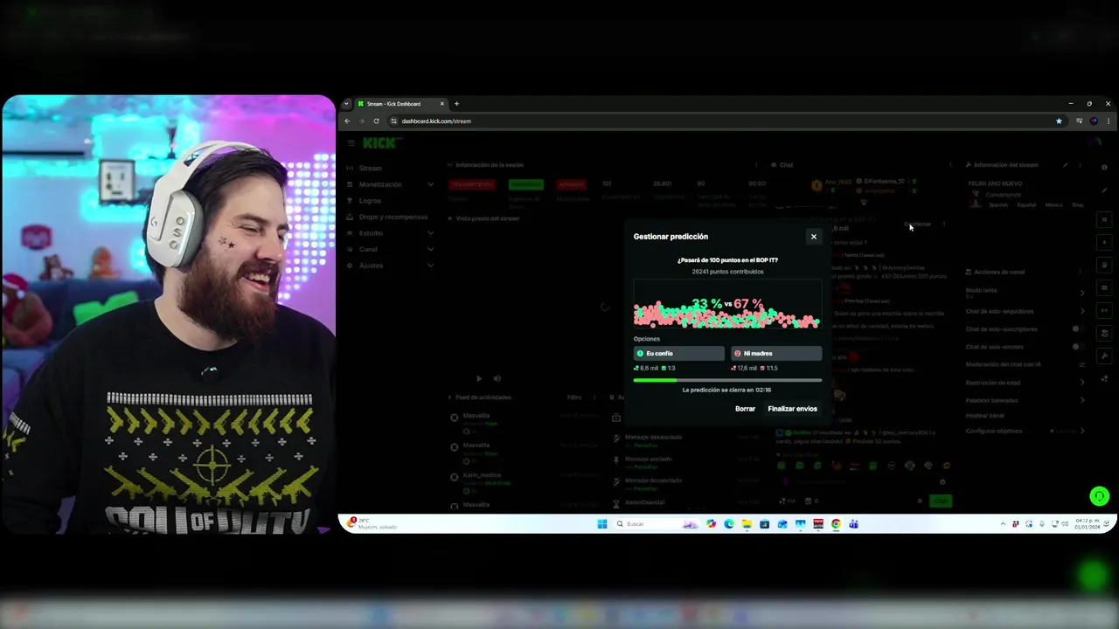Open the Windows Start menu
1119x629 pixels.
tap(601, 524)
